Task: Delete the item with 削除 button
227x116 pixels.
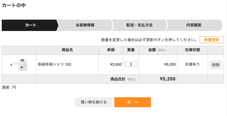Action: (x=216, y=65)
